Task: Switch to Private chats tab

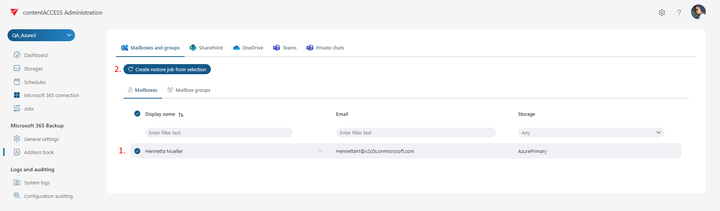Action: click(x=325, y=48)
